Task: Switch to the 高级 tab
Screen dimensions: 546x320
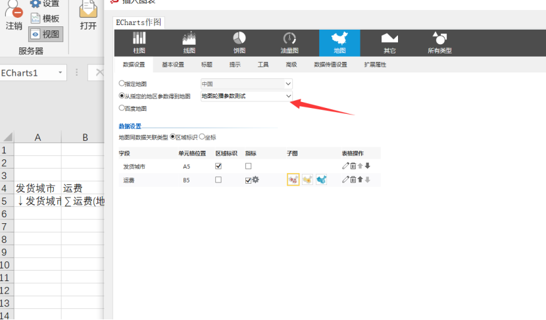Action: click(291, 65)
